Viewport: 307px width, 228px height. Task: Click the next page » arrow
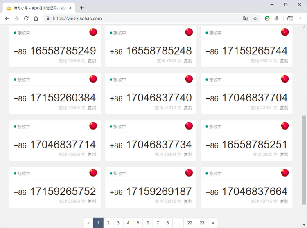[212, 223]
